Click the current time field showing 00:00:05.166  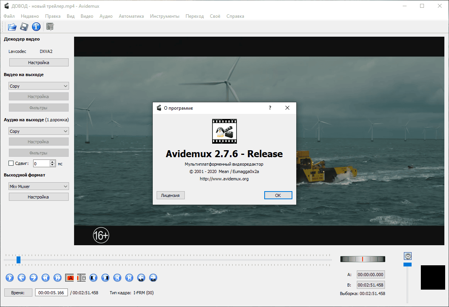51,293
